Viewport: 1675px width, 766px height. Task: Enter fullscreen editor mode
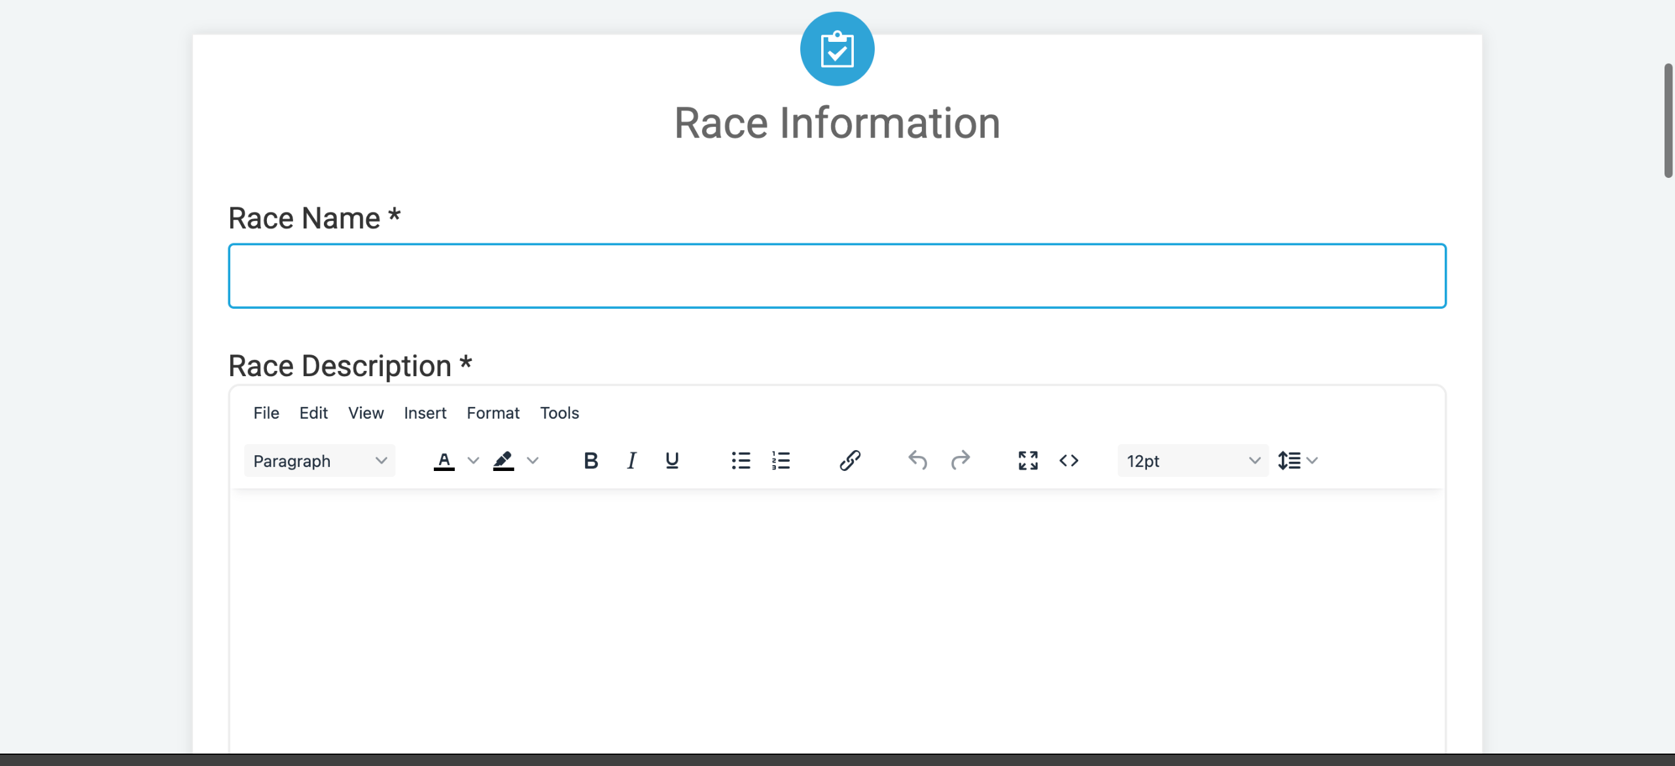[x=1028, y=461]
